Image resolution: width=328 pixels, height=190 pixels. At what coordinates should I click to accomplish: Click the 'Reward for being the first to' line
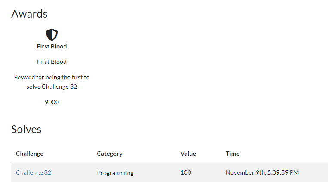[52, 77]
